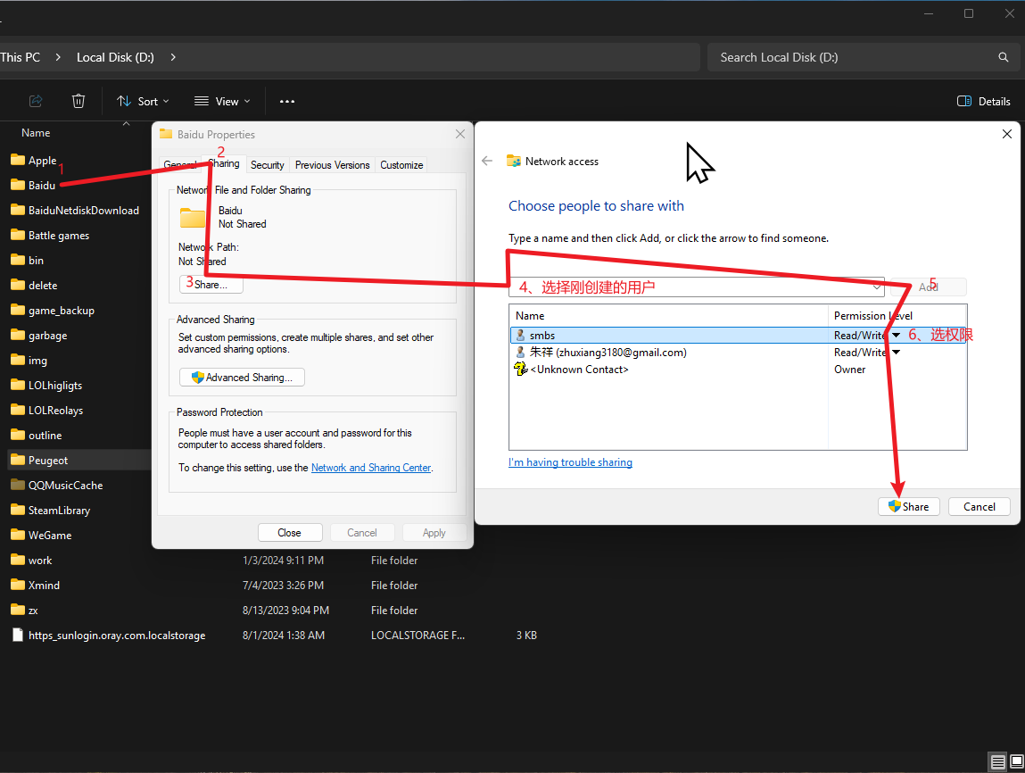
Task: Click the Share icon in Explorer toolbar
Action: (36, 101)
